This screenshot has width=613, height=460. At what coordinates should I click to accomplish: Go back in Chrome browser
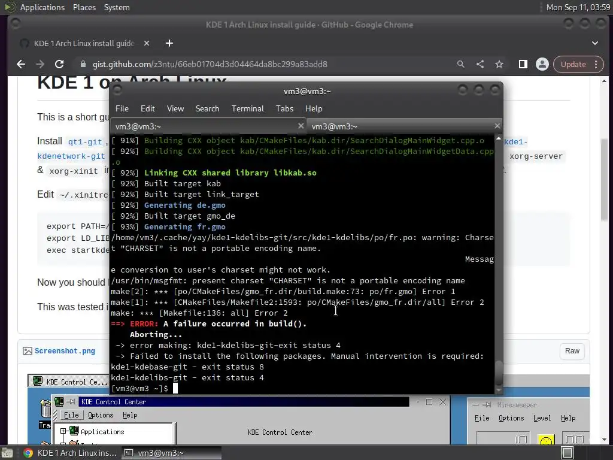tap(21, 64)
